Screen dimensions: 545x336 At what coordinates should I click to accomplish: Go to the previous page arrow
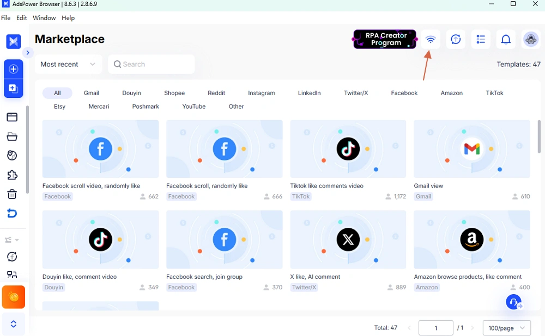click(x=409, y=328)
